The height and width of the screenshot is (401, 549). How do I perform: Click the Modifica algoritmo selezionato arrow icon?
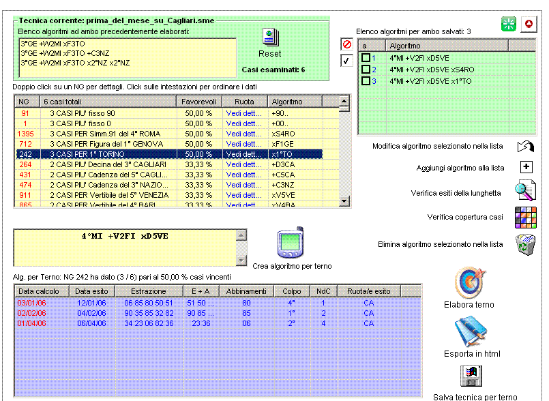click(526, 146)
